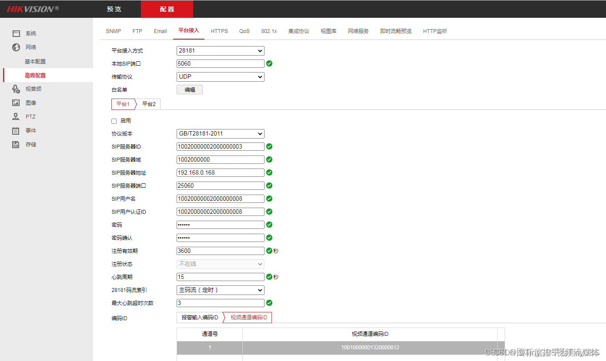Click the 心跳周期 input field
Screen dimensions: 606x361
pyautogui.click(x=221, y=277)
